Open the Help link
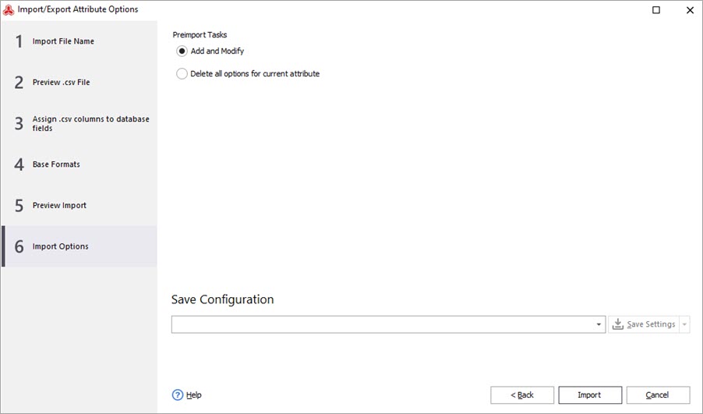The width and height of the screenshot is (703, 414). tap(194, 395)
